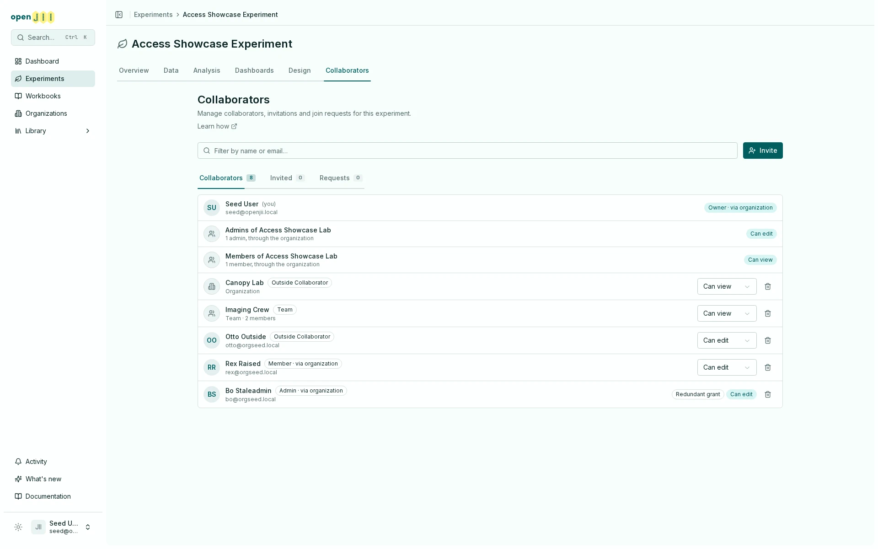Screen dimensions: 878x549
Task: Open Documentation in the sidebar
Action: coord(53,496)
